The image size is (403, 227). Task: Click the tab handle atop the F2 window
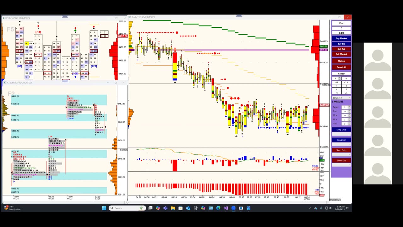point(65,81)
